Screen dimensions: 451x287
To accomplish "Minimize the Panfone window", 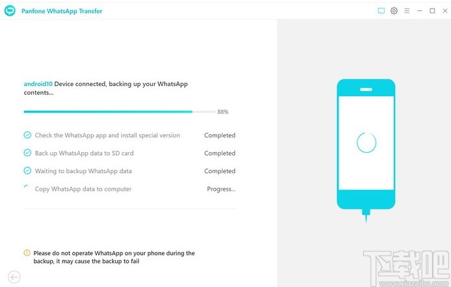I will pyautogui.click(x=420, y=11).
